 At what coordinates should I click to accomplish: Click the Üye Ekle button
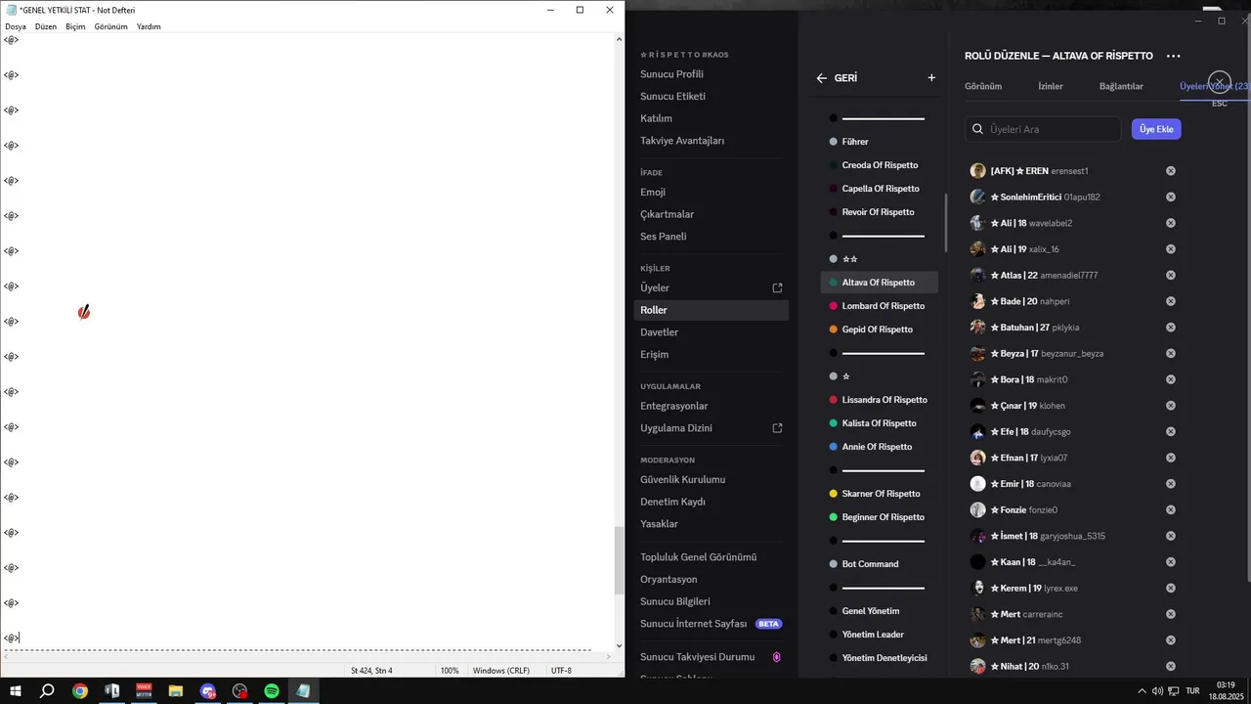click(1156, 129)
